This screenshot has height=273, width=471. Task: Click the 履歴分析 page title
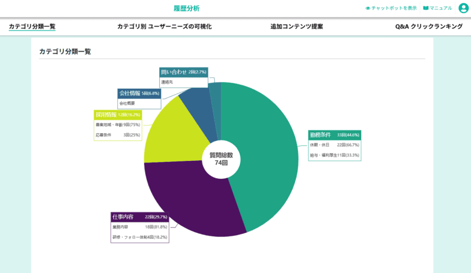[x=187, y=9]
